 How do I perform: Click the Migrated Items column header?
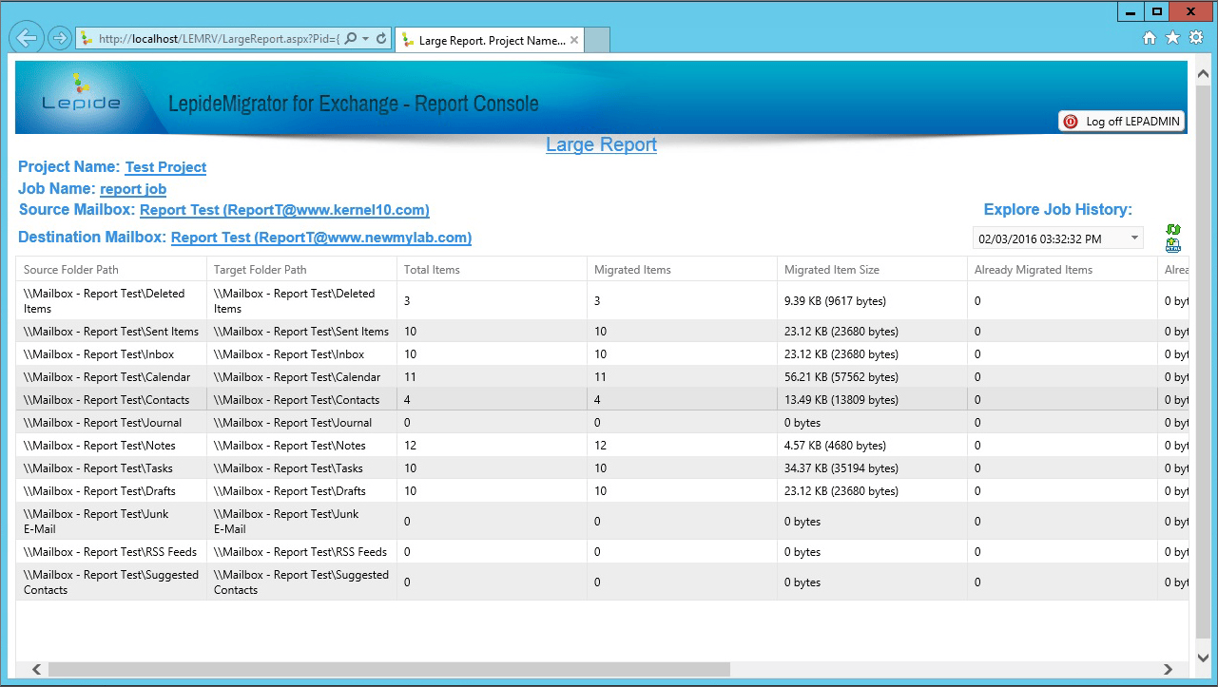682,270
